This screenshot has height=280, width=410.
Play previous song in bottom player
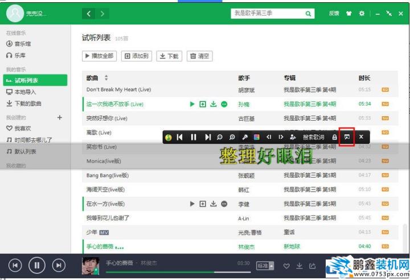(15, 266)
